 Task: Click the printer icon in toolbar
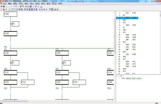21,6
